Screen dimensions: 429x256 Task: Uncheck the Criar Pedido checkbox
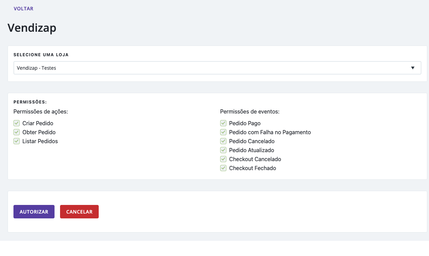point(17,123)
